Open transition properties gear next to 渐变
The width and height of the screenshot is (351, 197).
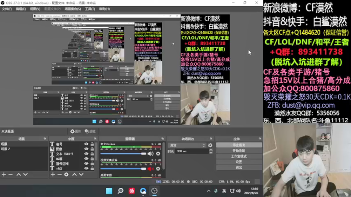(x=210, y=145)
